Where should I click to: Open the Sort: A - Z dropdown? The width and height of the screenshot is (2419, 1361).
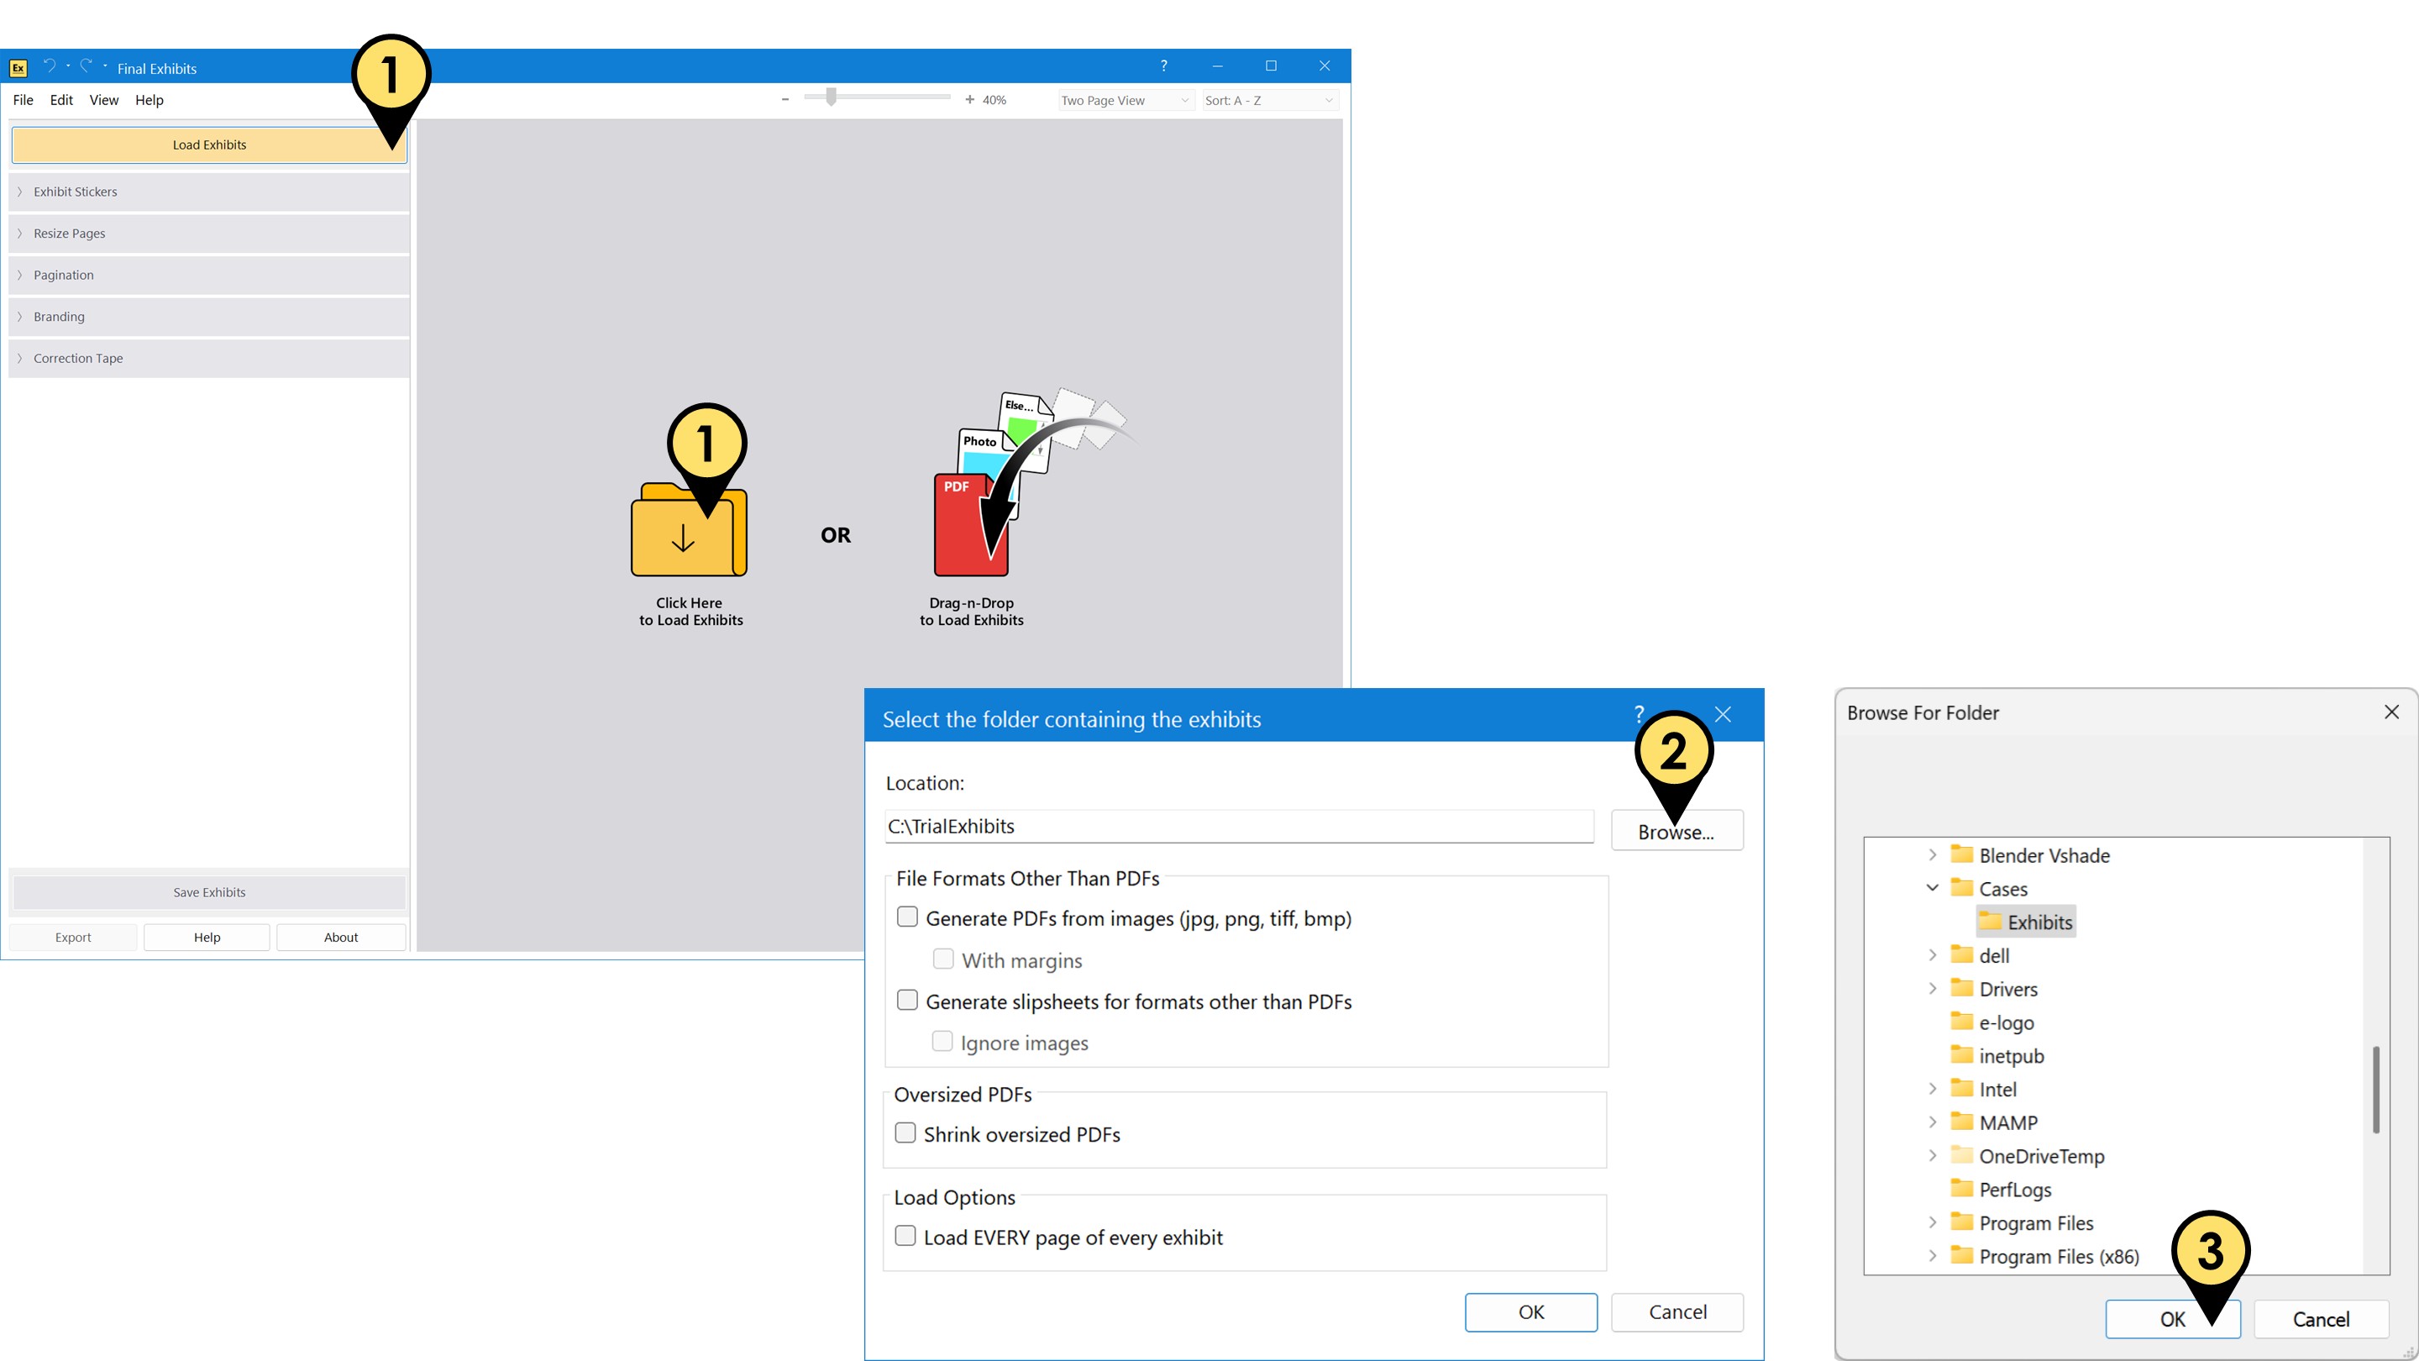coord(1270,101)
